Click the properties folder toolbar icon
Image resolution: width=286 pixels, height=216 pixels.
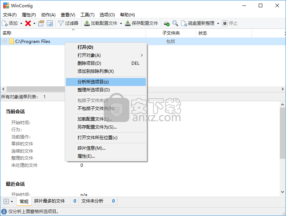(41, 23)
